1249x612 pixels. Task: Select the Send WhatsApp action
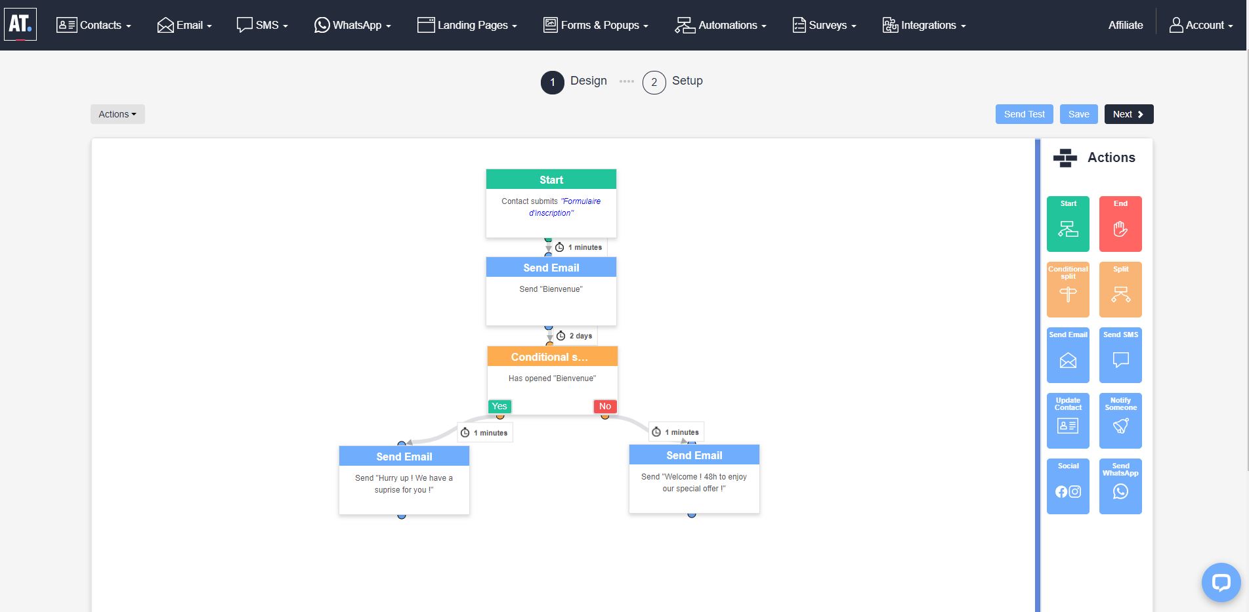click(1120, 486)
